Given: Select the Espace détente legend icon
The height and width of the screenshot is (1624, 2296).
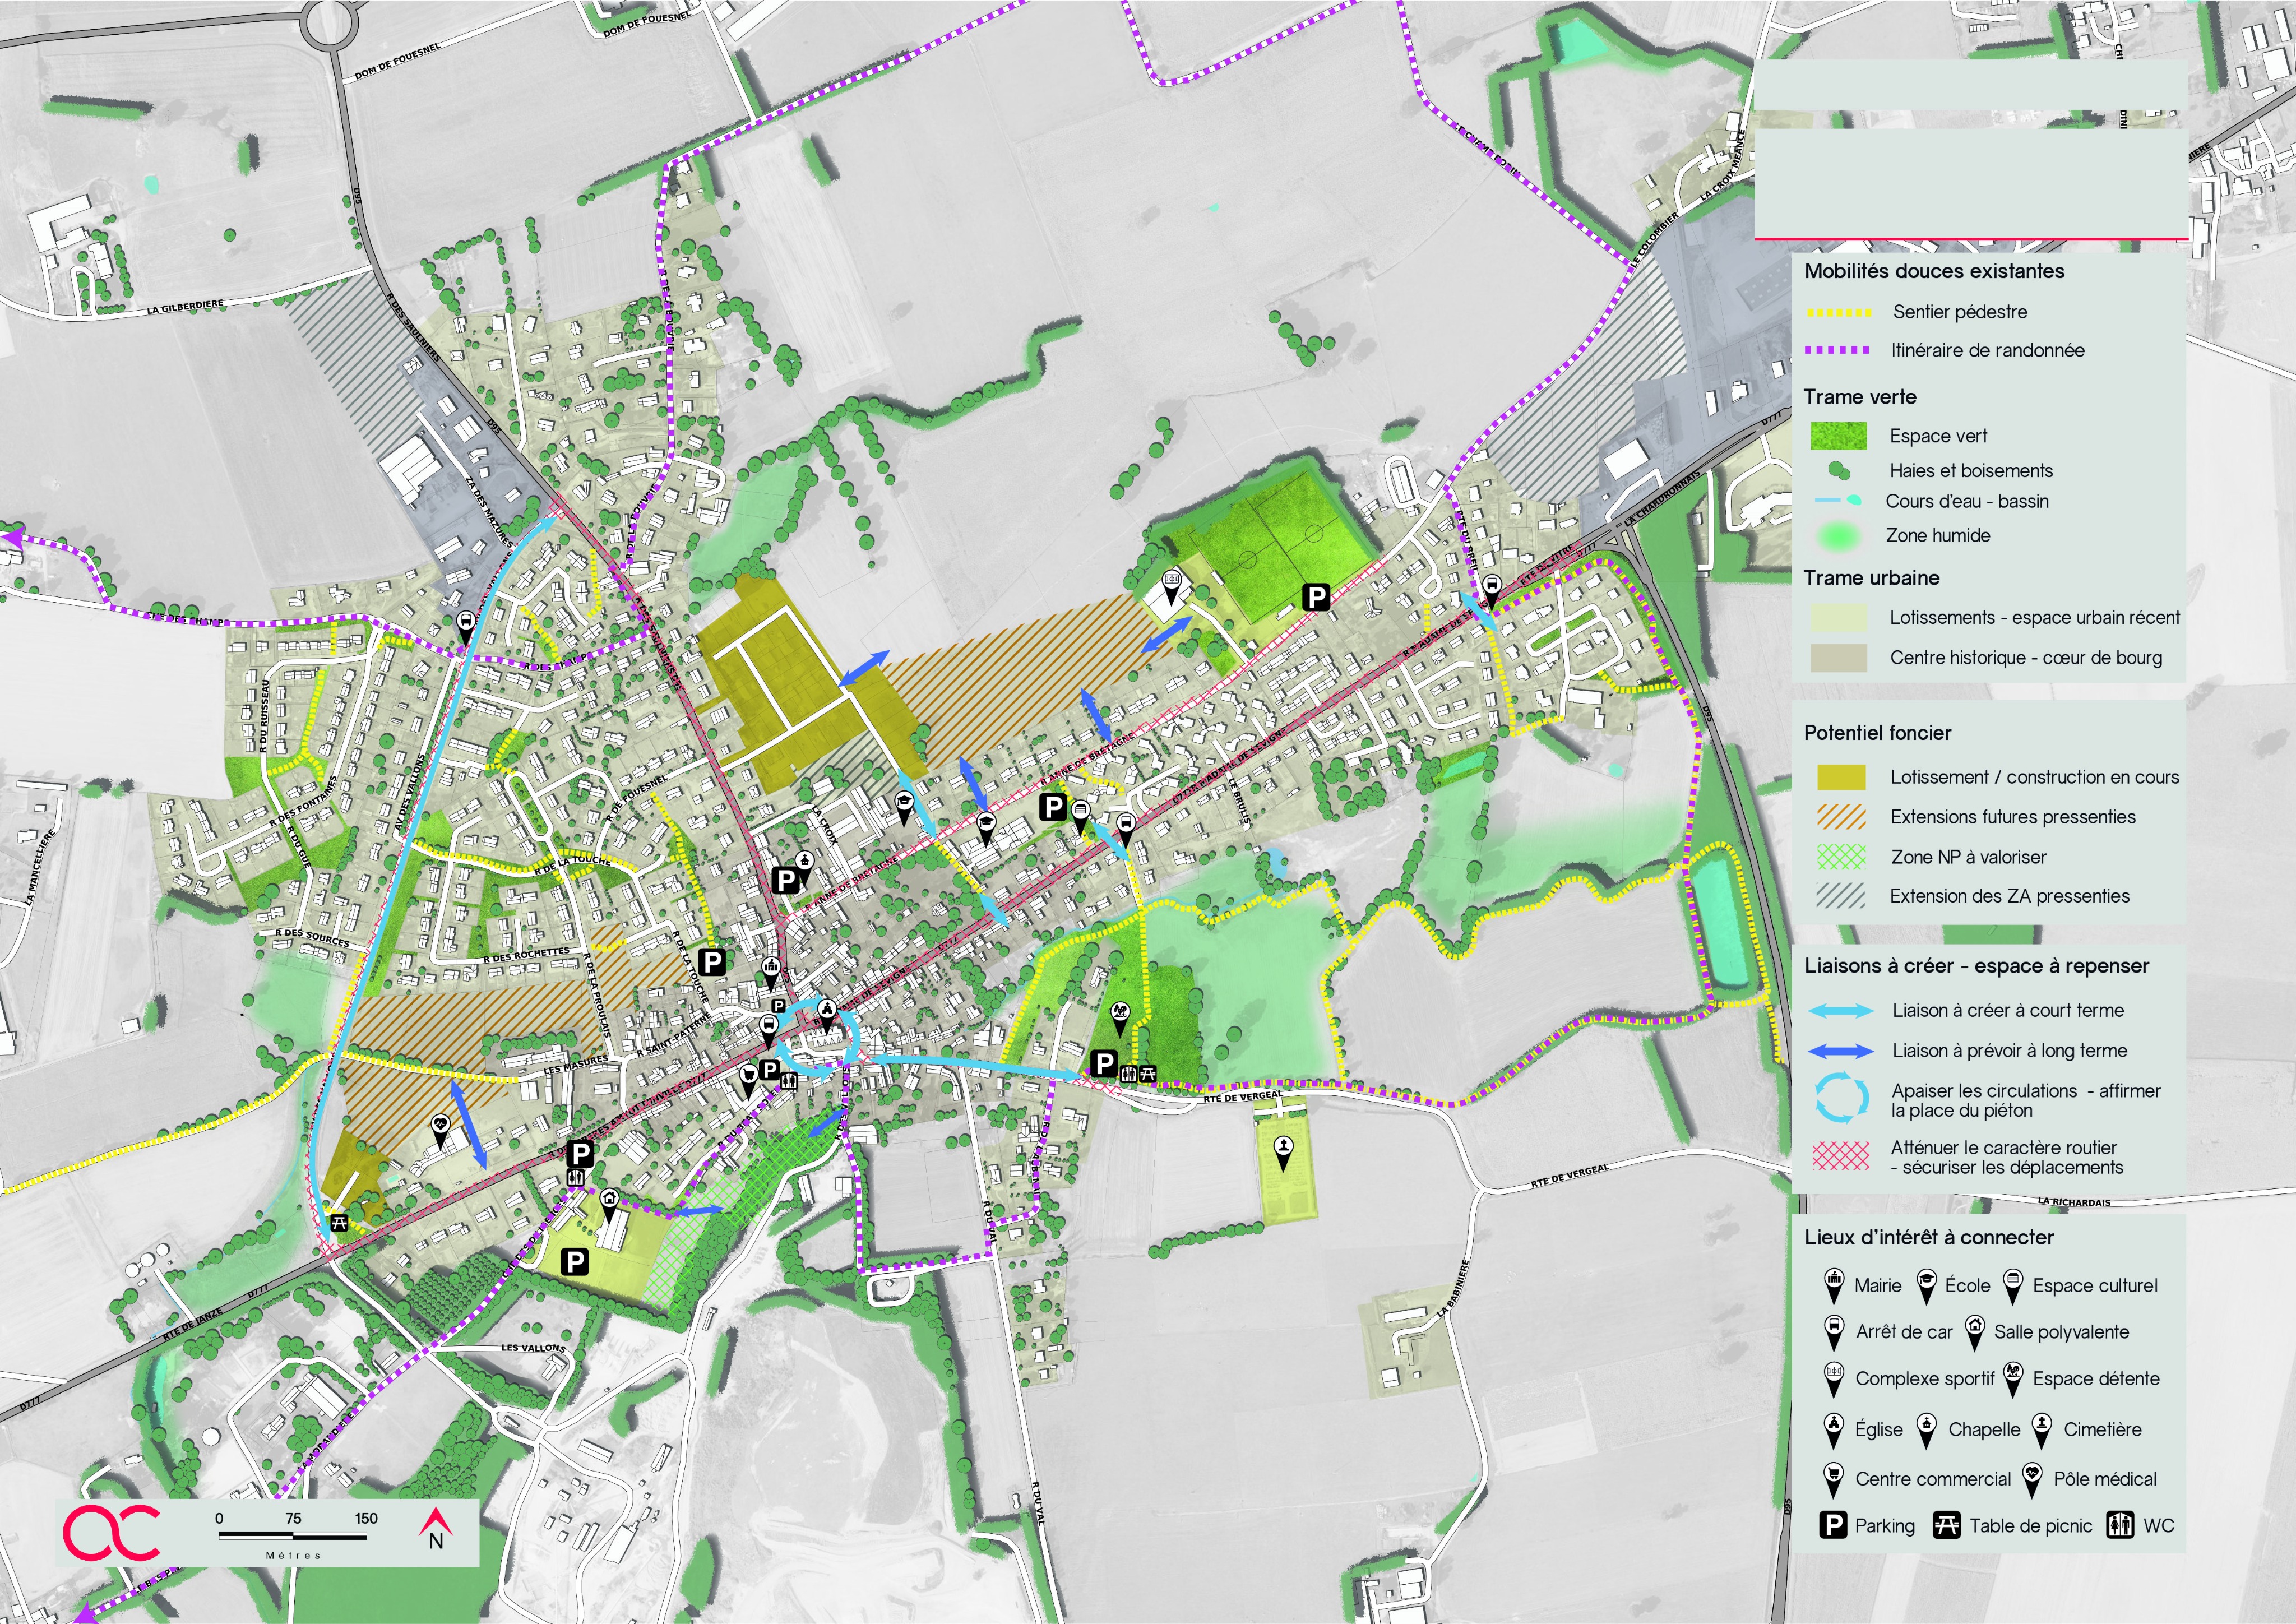Looking at the screenshot, I should pyautogui.click(x=2013, y=1378).
